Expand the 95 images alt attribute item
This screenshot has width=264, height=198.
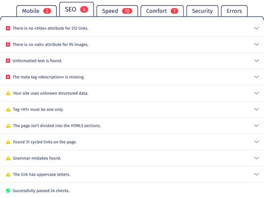[257, 44]
